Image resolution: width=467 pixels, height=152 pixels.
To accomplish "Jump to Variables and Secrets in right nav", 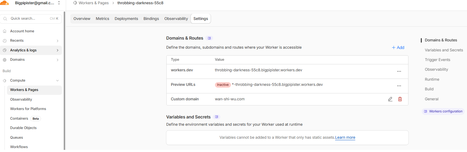I will click(444, 50).
